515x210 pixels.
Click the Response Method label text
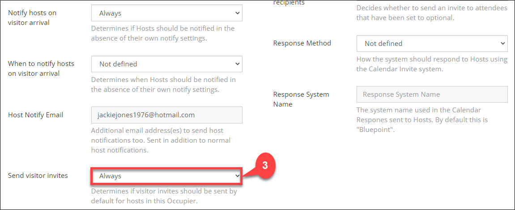(302, 43)
